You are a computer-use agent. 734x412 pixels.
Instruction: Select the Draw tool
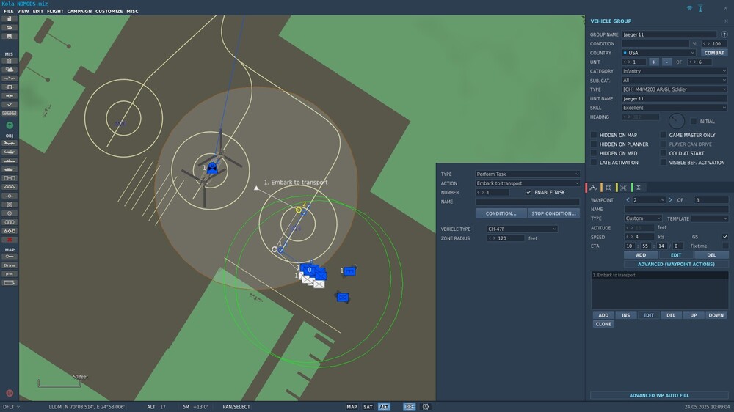[10, 265]
